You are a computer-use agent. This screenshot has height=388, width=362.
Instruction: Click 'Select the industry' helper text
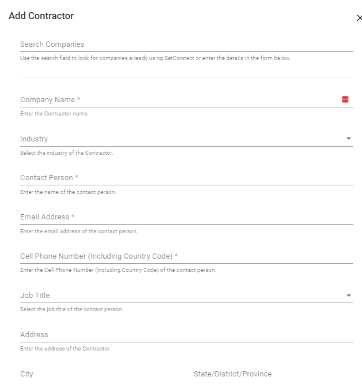(x=67, y=153)
